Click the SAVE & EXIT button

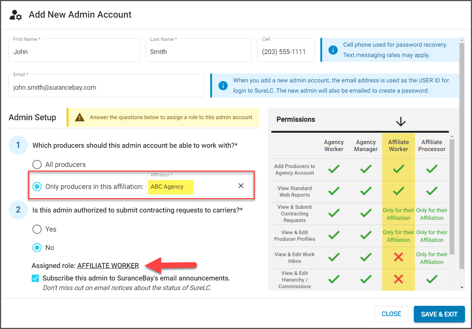pyautogui.click(x=439, y=314)
